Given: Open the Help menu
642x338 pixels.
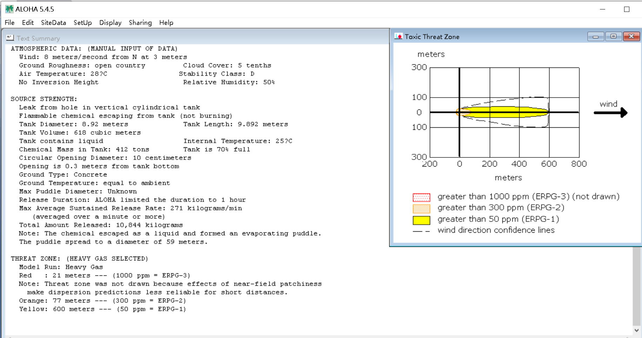Looking at the screenshot, I should pyautogui.click(x=166, y=23).
